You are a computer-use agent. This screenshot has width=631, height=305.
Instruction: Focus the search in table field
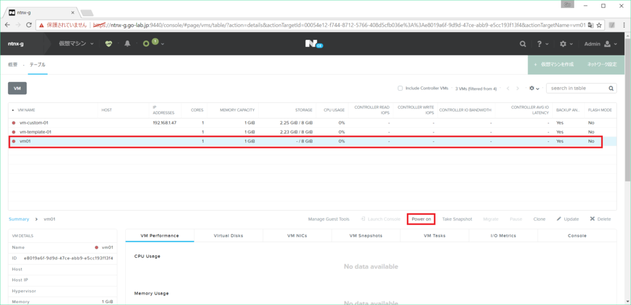(577, 88)
